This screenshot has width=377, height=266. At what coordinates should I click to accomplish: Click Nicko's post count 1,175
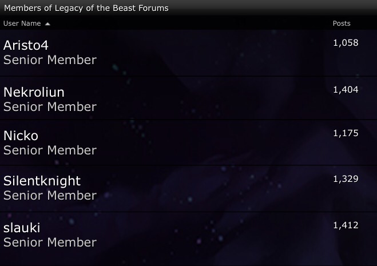(346, 133)
